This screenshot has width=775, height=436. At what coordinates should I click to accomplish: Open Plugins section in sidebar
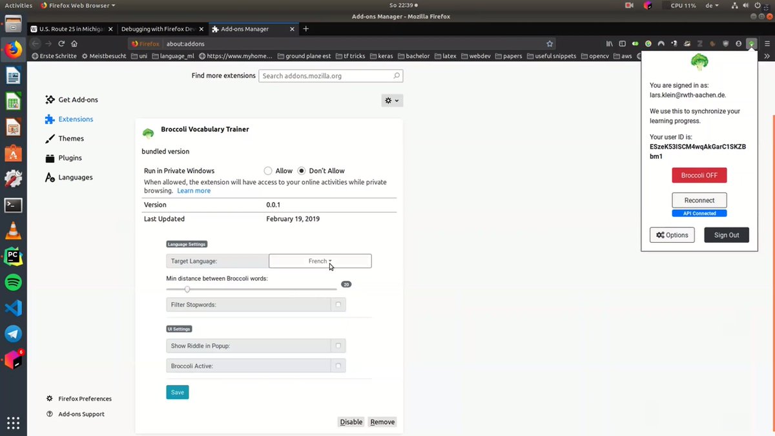click(x=63, y=158)
